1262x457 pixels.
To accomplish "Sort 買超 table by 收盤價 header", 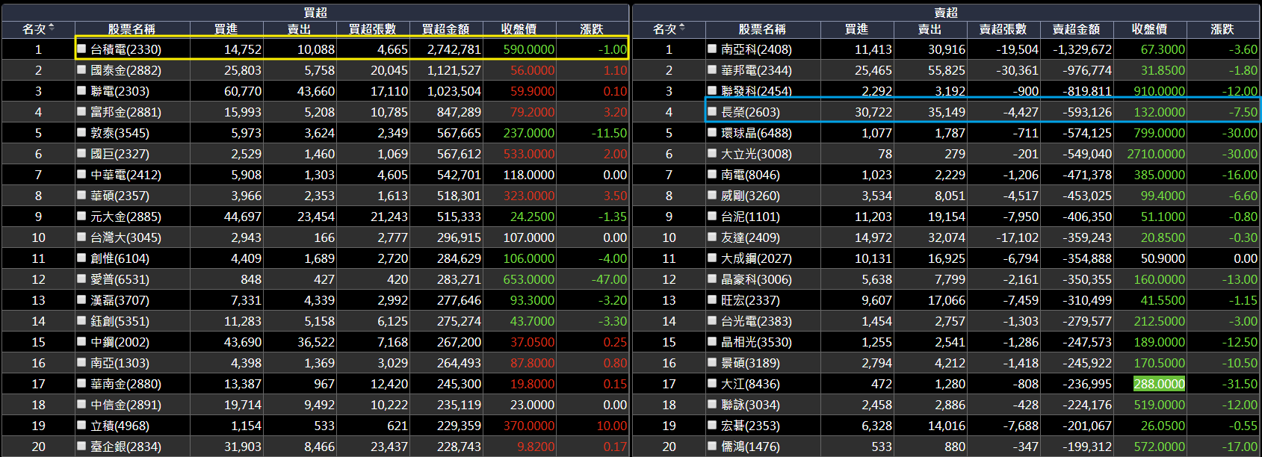I will [x=519, y=29].
